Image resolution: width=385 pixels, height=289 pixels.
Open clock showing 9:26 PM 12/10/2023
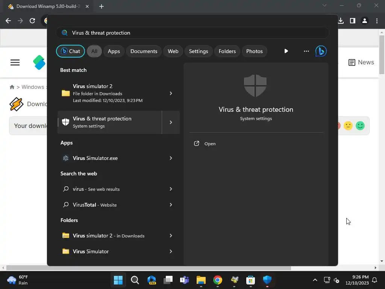tap(357, 280)
